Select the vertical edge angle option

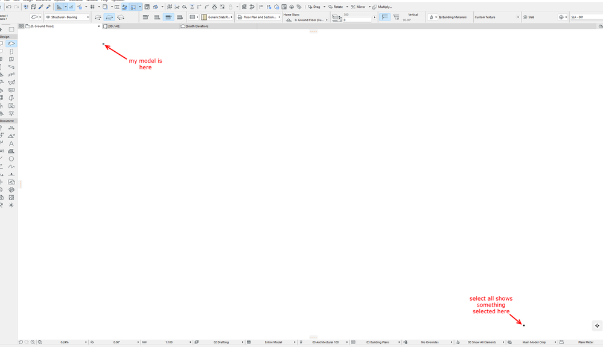tap(384, 17)
